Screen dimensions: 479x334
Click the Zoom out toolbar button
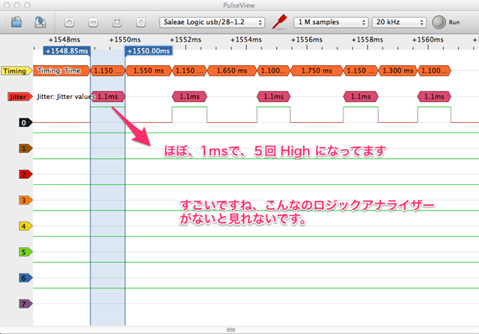(93, 22)
